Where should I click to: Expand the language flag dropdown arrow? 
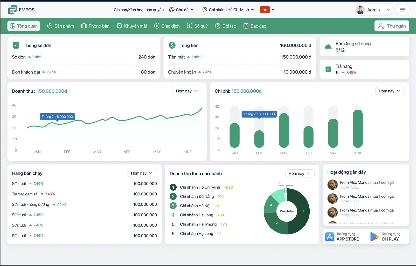click(273, 10)
